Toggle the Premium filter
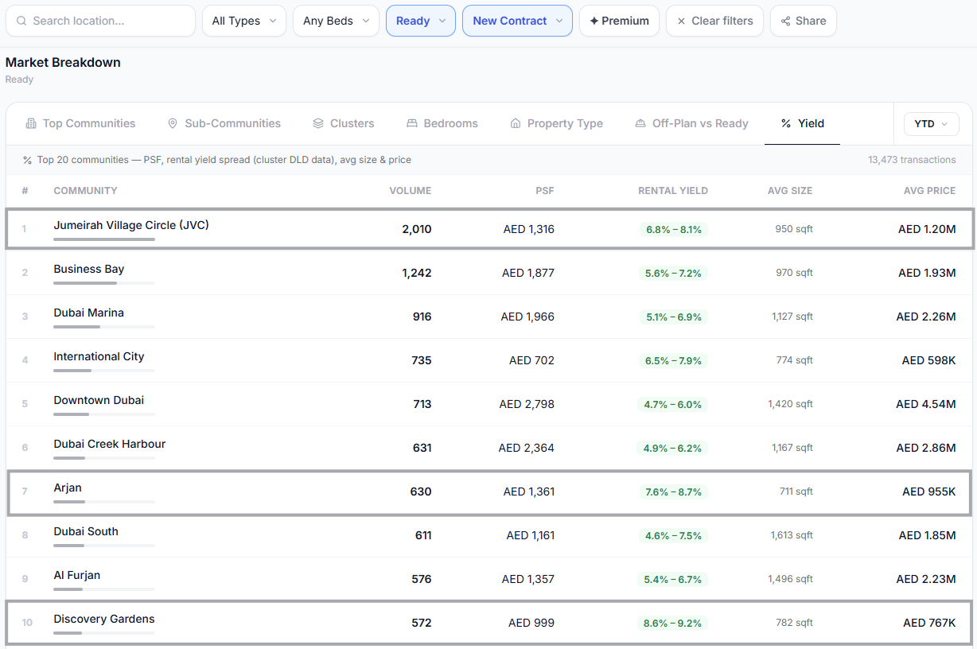977x649 pixels. tap(619, 21)
